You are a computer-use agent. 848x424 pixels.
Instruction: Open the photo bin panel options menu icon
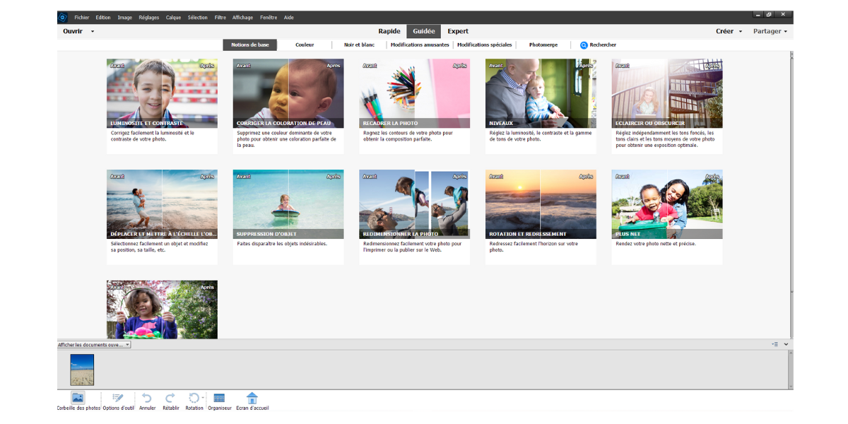tap(775, 344)
